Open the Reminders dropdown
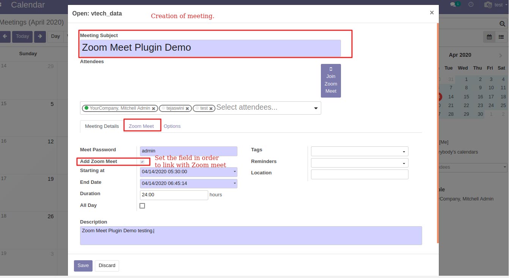Viewport: 509px width, 278px height. [x=360, y=163]
